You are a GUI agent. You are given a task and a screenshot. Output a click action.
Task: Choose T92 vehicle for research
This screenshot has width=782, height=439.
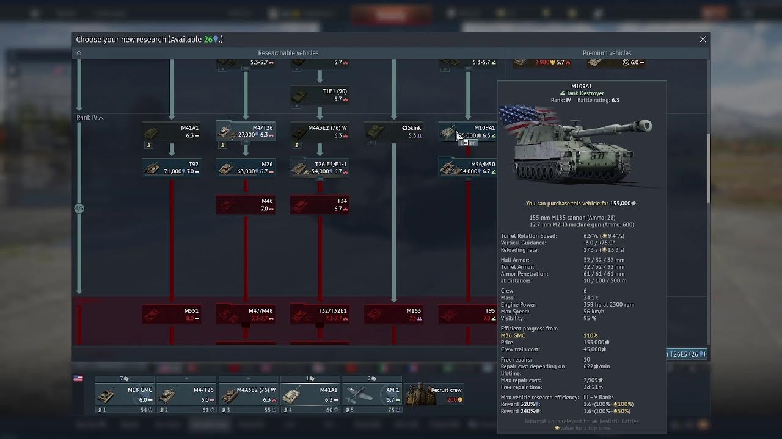tap(172, 168)
